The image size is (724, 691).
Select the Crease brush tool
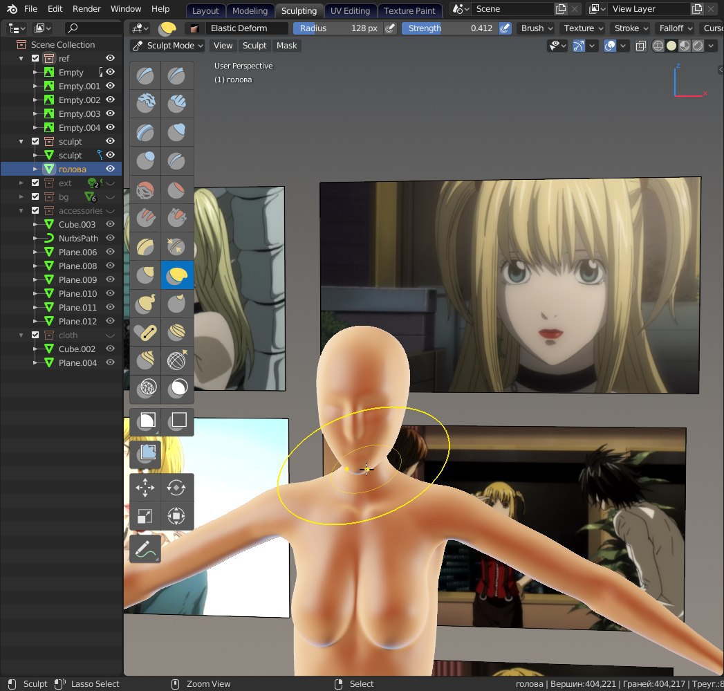click(176, 160)
